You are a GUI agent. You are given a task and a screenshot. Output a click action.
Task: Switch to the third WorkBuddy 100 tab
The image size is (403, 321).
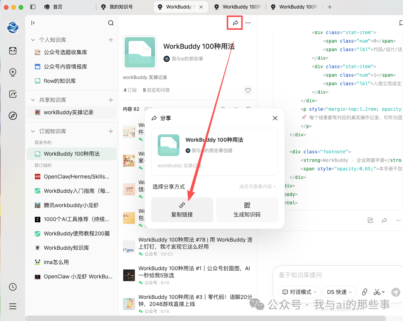(294, 7)
